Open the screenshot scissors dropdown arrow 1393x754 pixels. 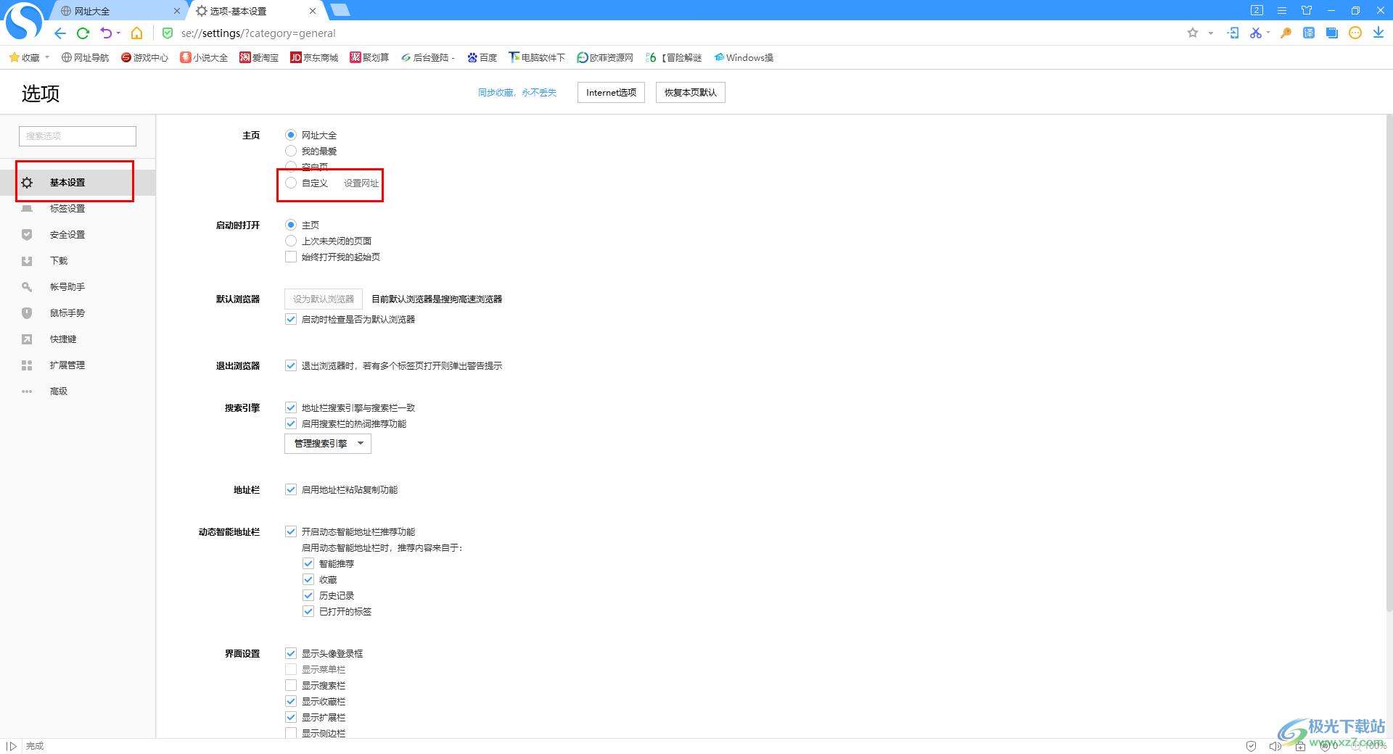point(1268,33)
